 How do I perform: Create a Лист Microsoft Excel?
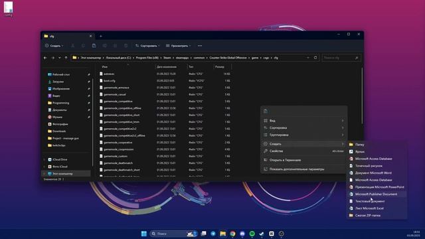click(x=377, y=208)
